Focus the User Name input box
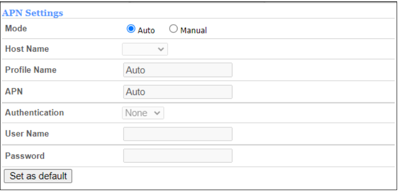This screenshot has height=191, width=398. [x=178, y=134]
